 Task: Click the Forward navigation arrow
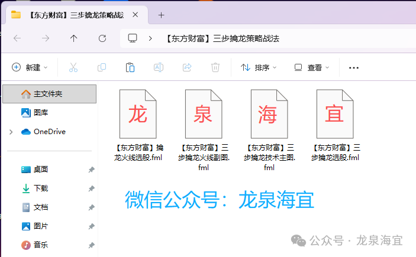pyautogui.click(x=46, y=38)
